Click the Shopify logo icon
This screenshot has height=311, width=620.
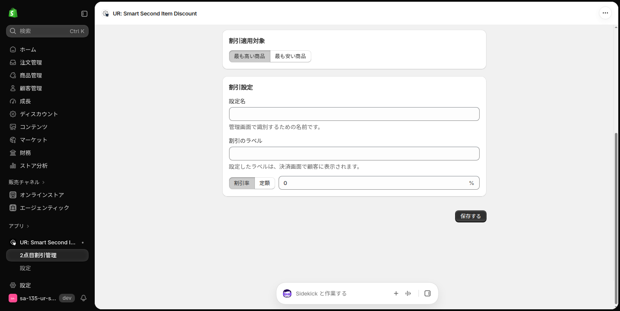pos(13,13)
